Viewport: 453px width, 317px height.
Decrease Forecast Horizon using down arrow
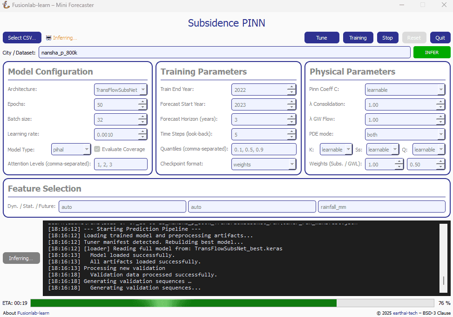click(x=291, y=122)
